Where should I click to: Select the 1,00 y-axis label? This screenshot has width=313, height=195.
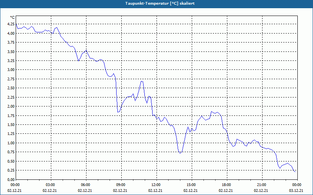point(11,143)
